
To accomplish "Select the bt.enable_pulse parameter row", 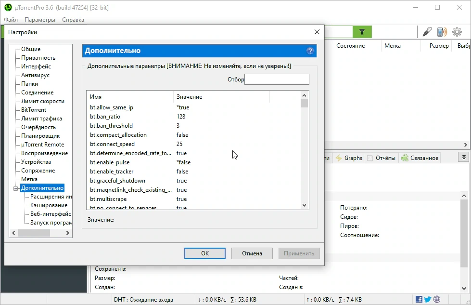I will click(193, 162).
